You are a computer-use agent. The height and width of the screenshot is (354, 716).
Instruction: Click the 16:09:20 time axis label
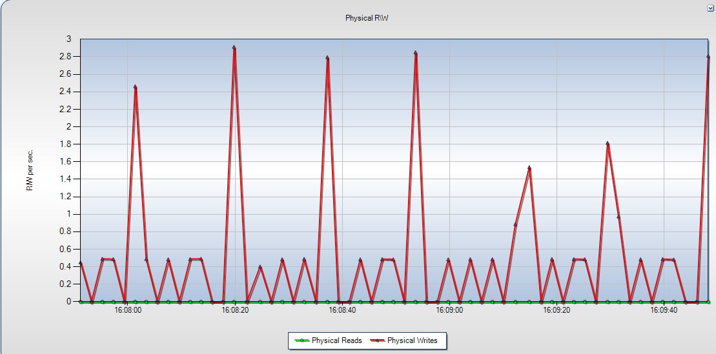click(x=557, y=310)
